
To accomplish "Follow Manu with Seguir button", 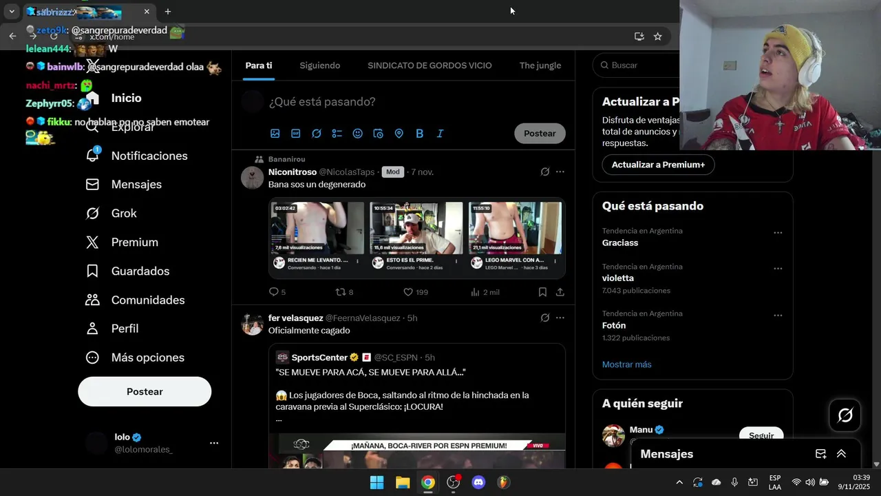I will (761, 435).
